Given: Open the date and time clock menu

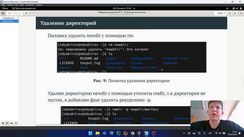Looking at the screenshot, I should [122, 8].
